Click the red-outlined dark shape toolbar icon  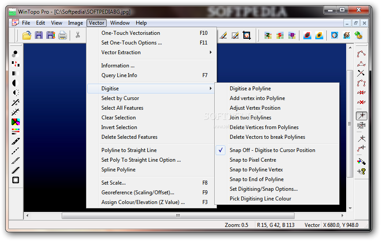[307, 35]
